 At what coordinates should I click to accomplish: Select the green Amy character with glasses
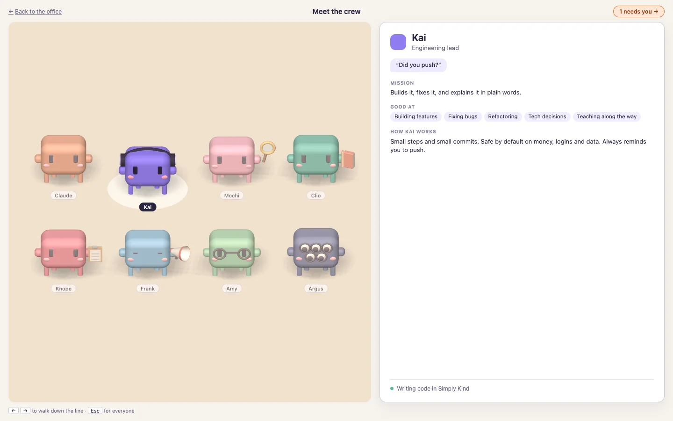[232, 253]
